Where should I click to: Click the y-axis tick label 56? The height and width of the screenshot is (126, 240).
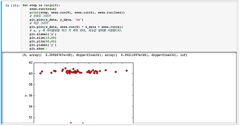[31, 95]
